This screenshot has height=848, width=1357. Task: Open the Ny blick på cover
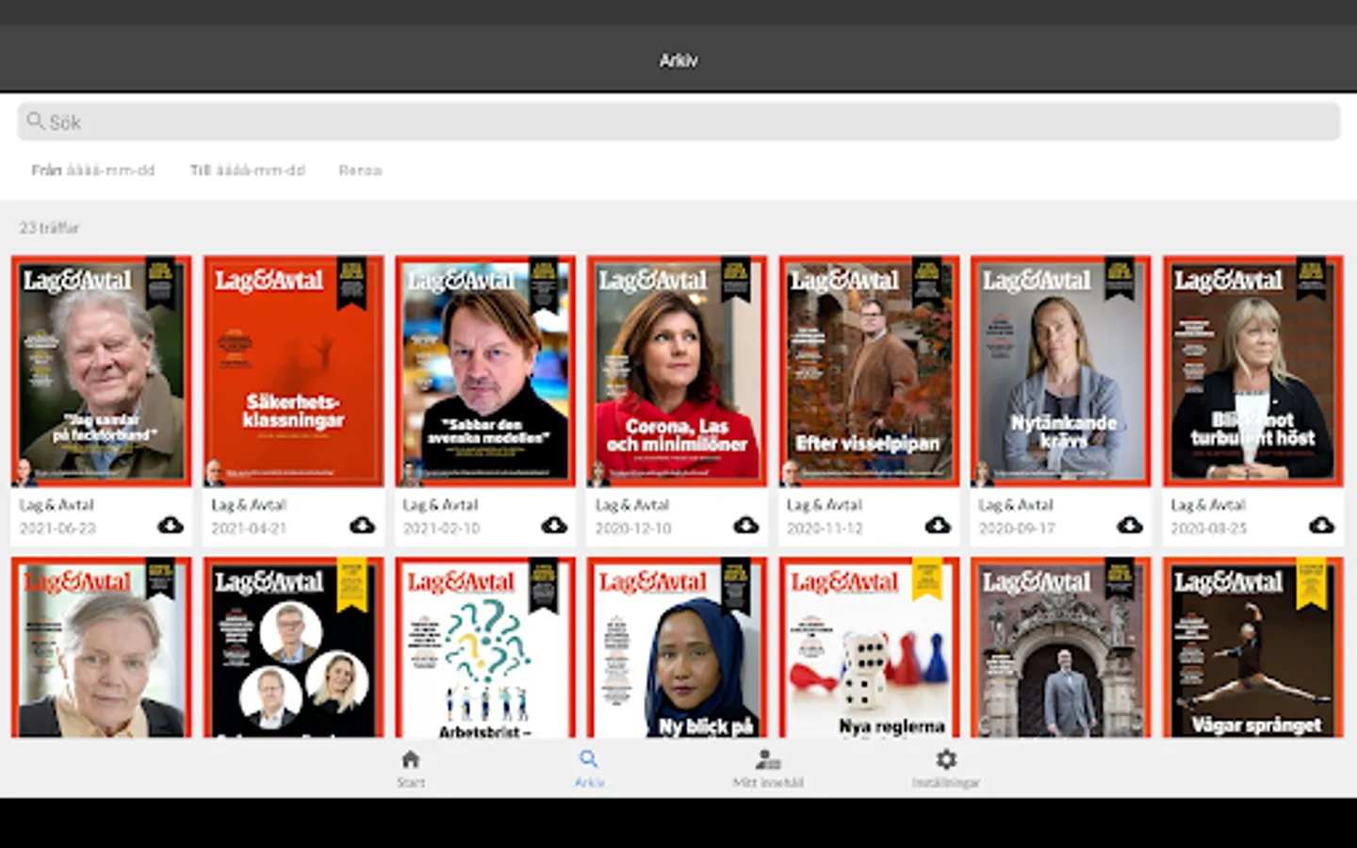point(677,647)
